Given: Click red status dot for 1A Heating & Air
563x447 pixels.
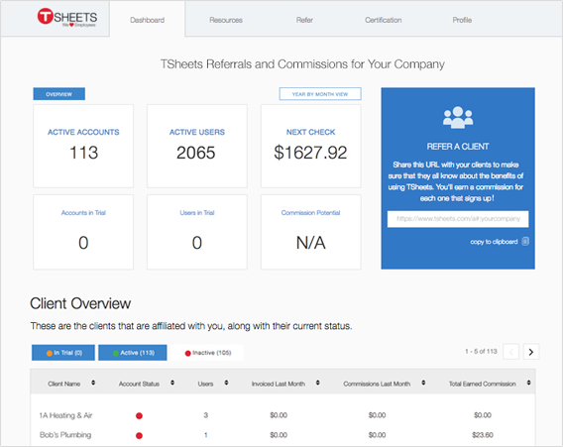Looking at the screenshot, I should (x=139, y=415).
